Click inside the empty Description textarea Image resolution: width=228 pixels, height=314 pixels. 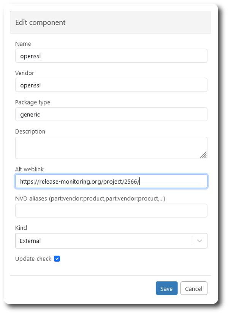111,148
